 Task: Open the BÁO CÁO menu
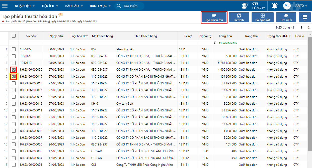(73, 6)
